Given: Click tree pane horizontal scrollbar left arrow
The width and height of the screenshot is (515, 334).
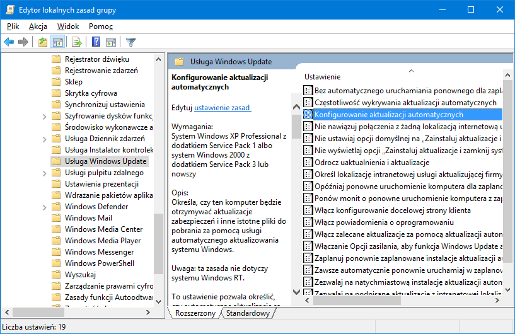Looking at the screenshot, I should click(x=7, y=312).
